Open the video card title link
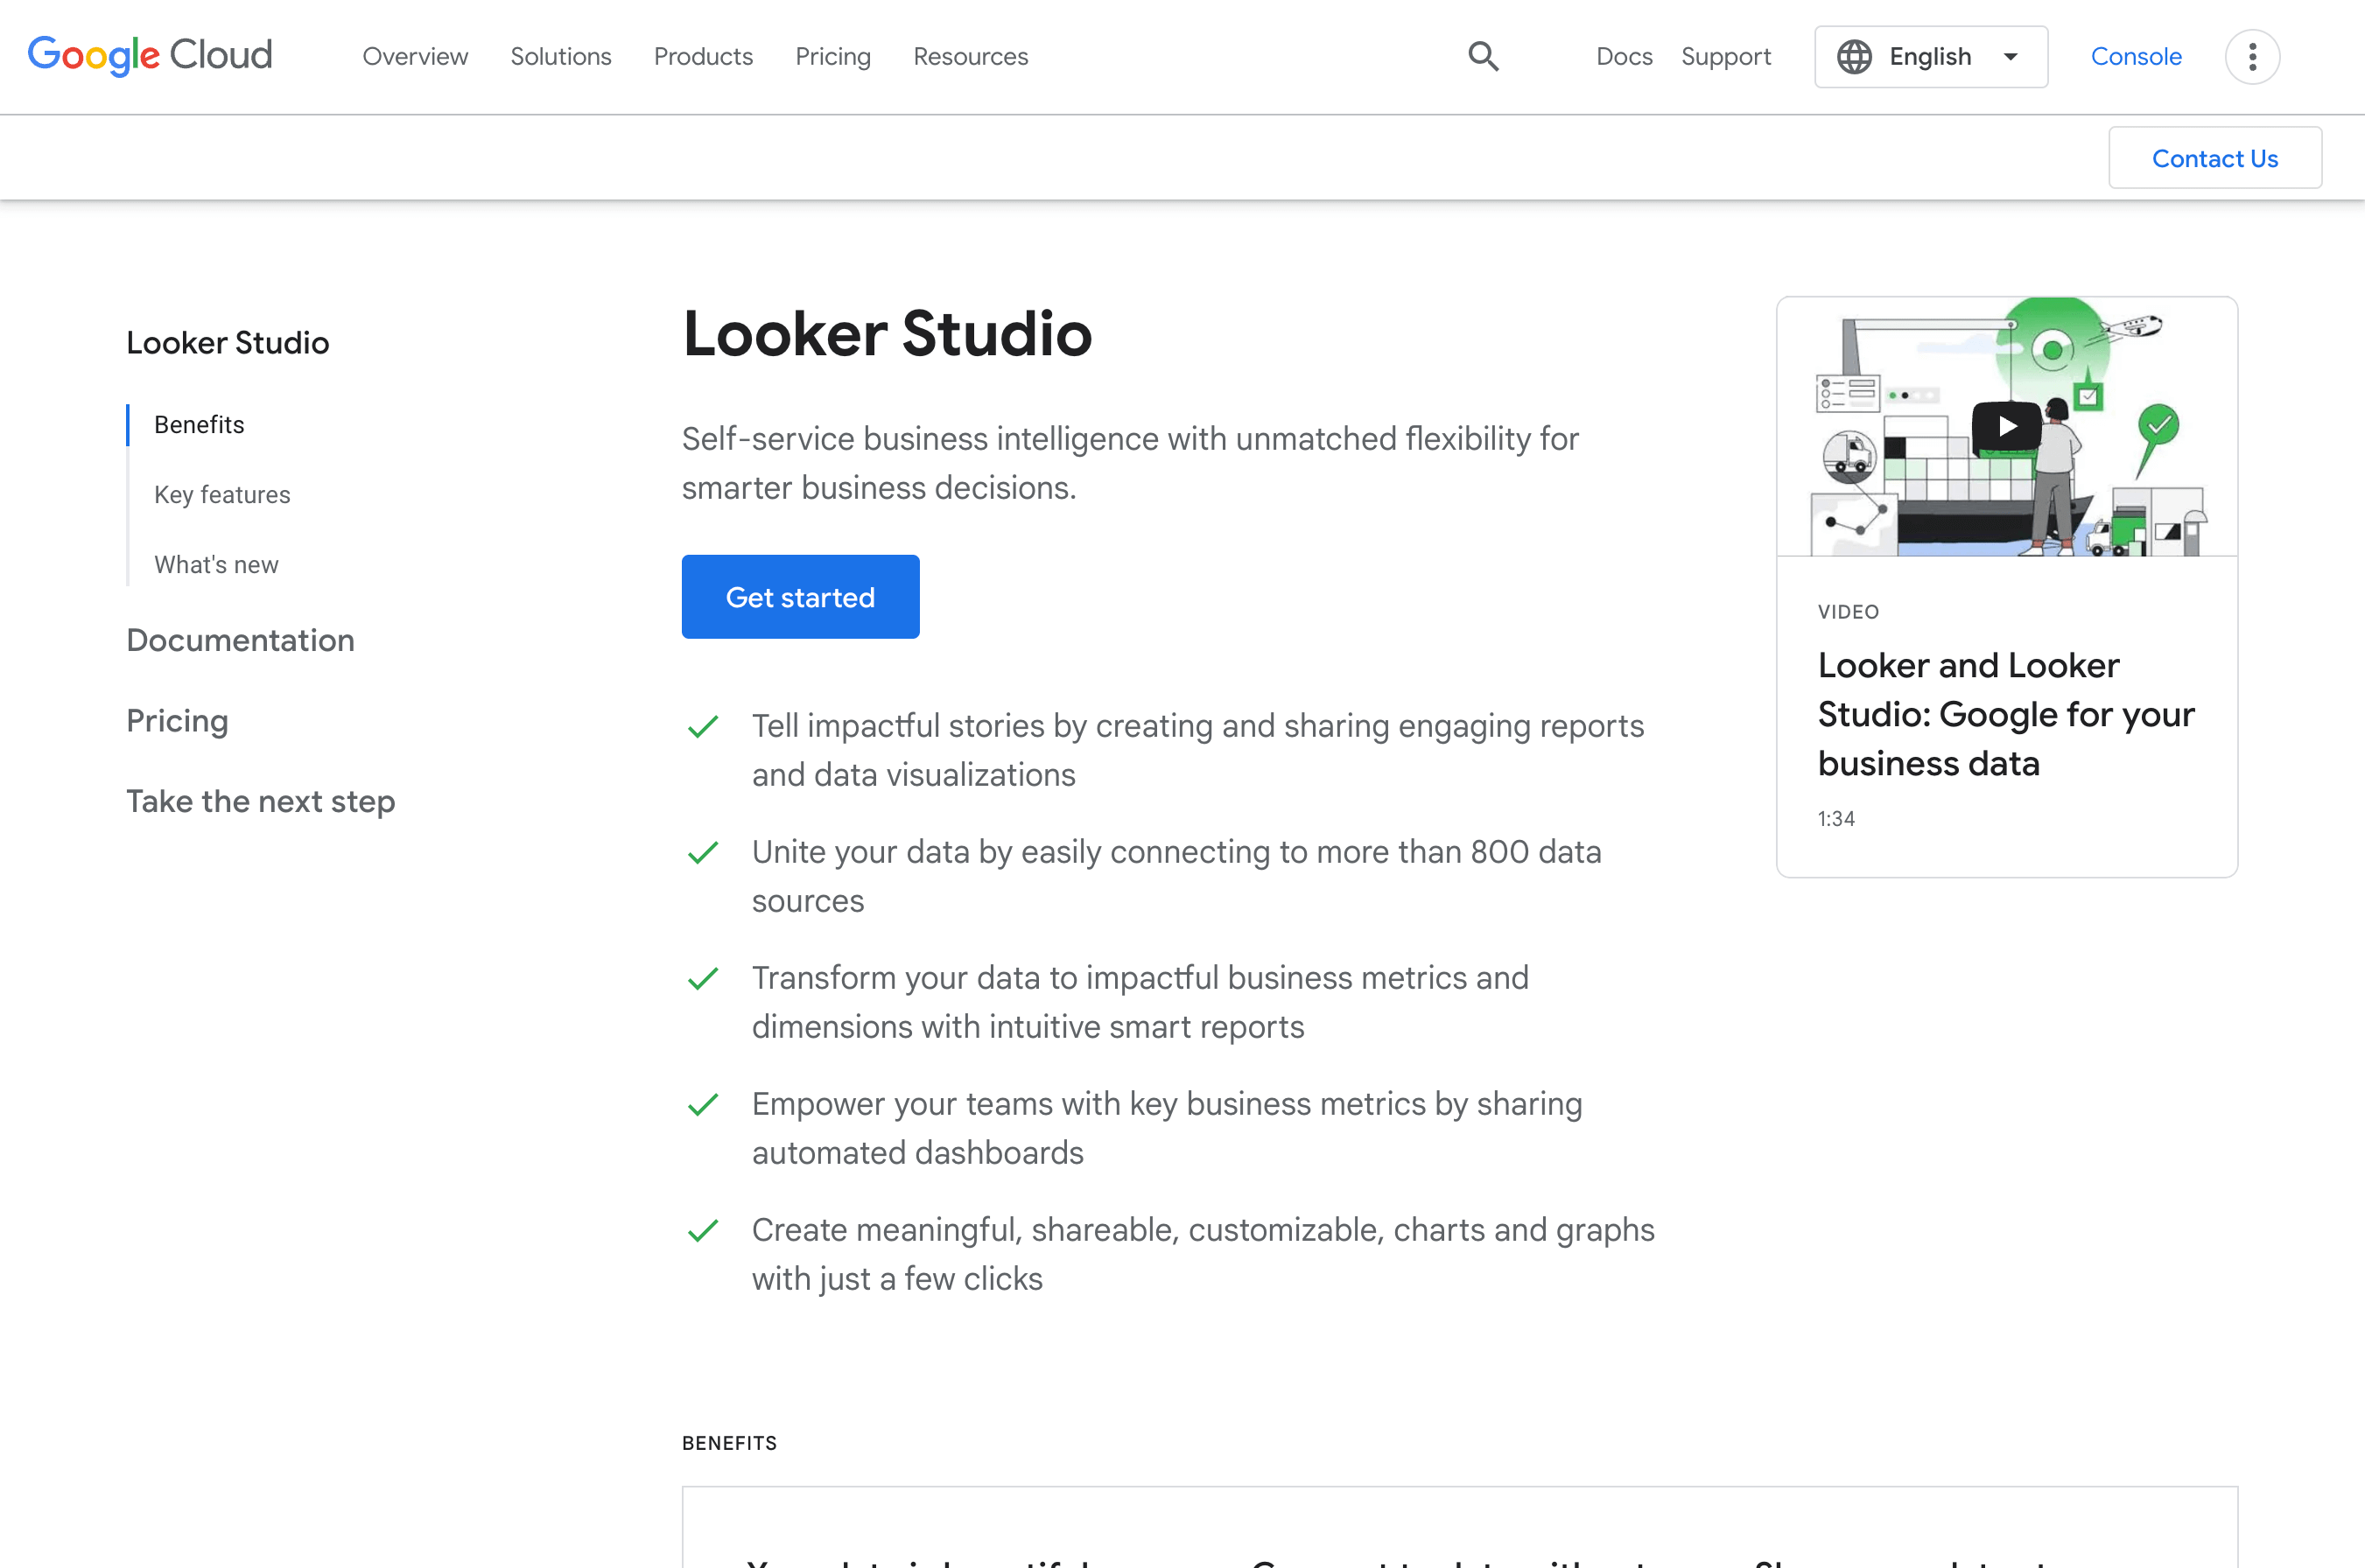Screen dimensions: 2365x1568 pyautogui.click(x=2005, y=714)
